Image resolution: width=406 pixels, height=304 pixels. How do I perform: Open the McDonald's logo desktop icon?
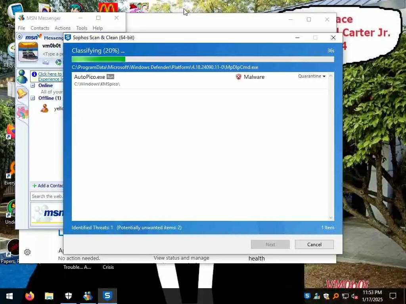(x=108, y=8)
